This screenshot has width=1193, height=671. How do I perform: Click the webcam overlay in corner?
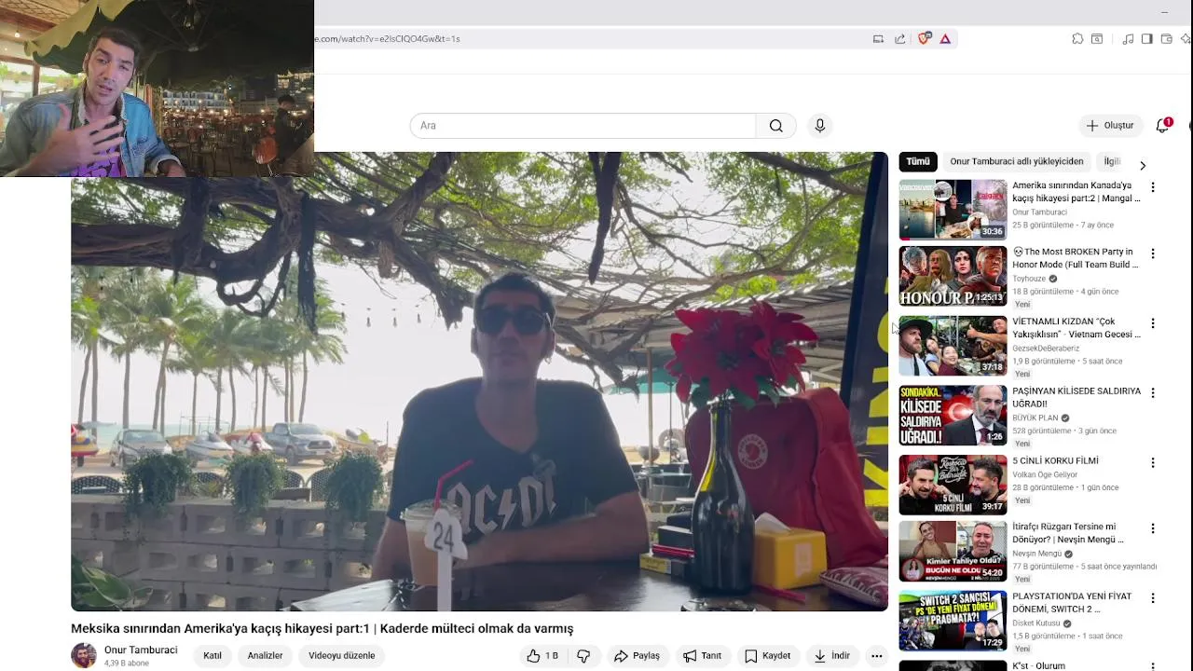click(157, 88)
